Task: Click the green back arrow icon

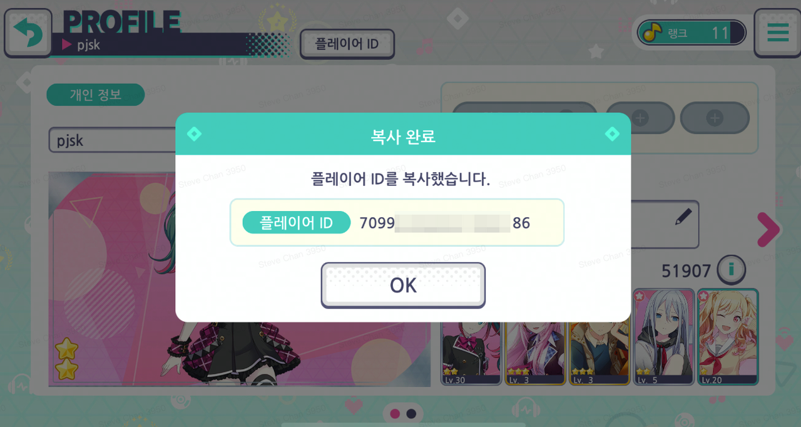Action: pyautogui.click(x=28, y=32)
